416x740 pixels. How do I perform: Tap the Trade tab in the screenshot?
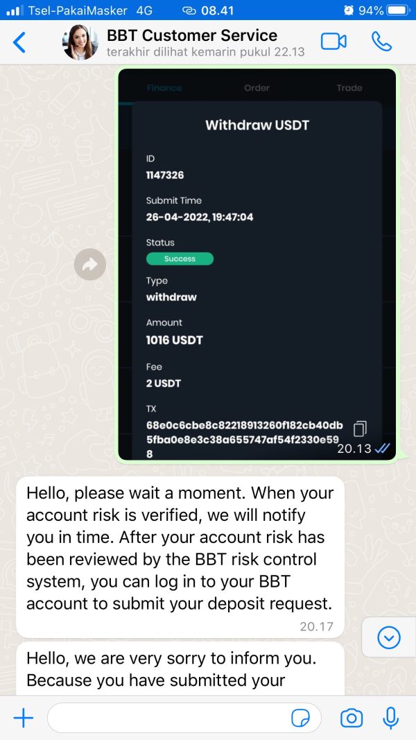[349, 88]
